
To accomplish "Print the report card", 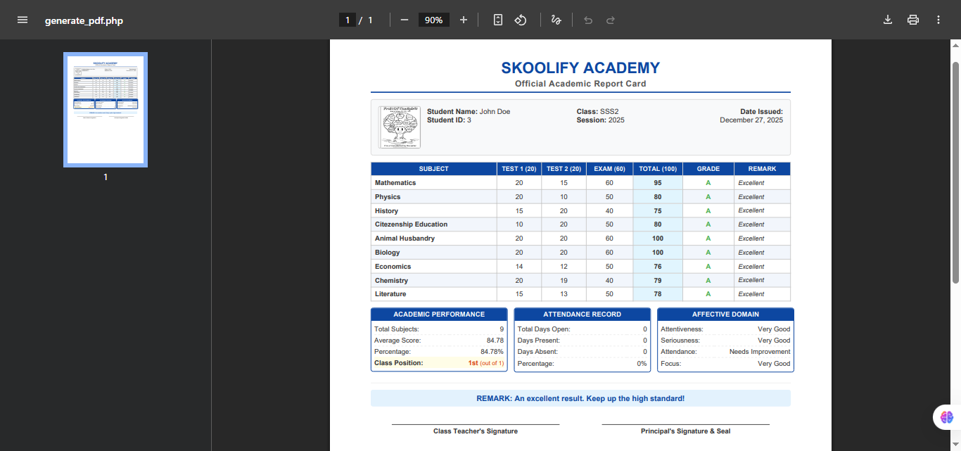I will (913, 20).
